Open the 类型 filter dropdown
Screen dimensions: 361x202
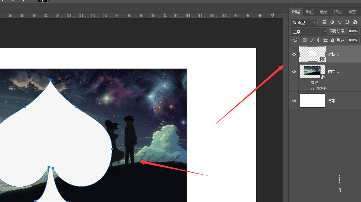point(304,22)
